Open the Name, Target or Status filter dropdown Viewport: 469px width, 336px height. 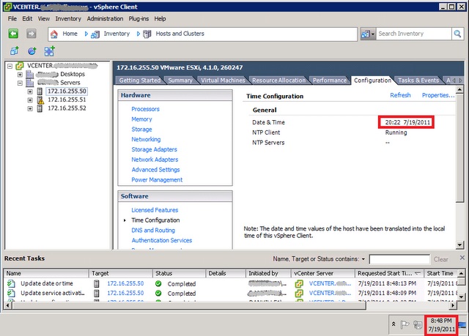363,259
